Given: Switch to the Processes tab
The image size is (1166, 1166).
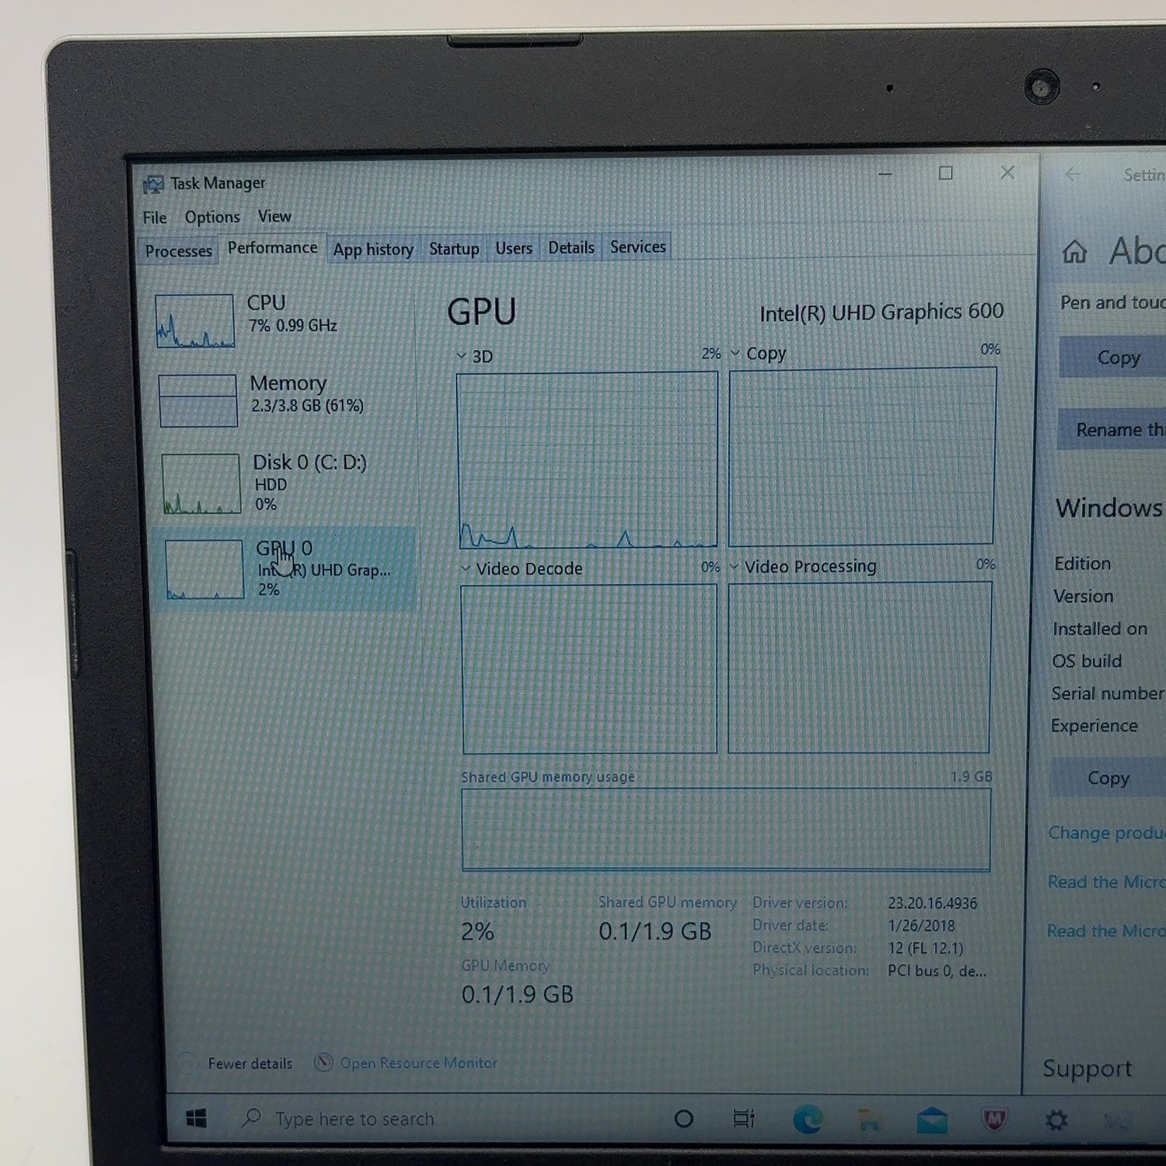Looking at the screenshot, I should 178,251.
